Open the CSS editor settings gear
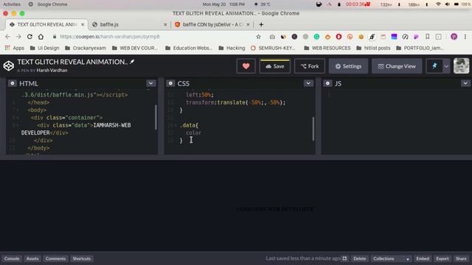This screenshot has width=472, height=265. click(170, 83)
